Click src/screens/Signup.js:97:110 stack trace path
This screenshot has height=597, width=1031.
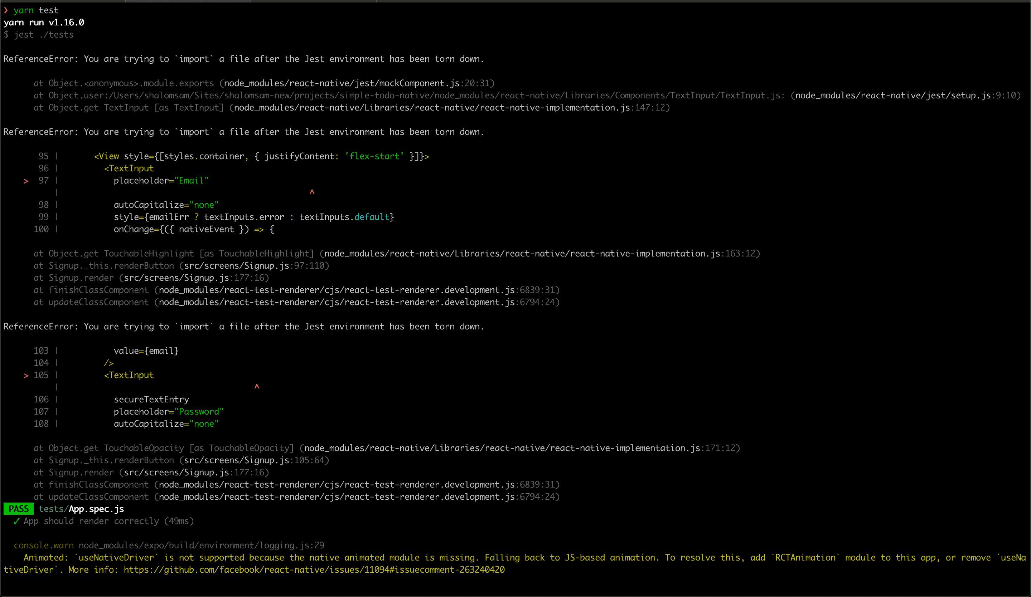tap(254, 266)
